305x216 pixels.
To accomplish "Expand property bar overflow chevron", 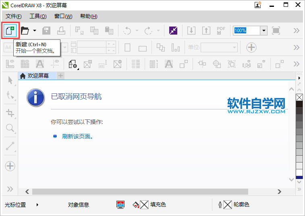I will tap(297, 47).
